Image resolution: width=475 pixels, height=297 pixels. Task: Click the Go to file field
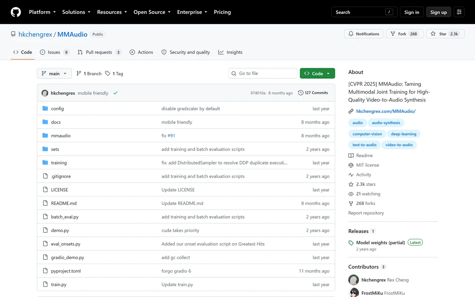click(263, 74)
